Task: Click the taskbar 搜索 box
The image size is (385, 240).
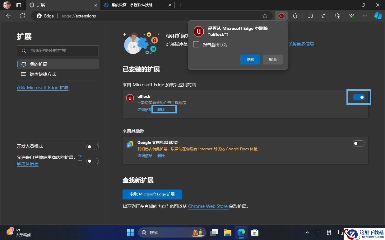Action: 172,233
